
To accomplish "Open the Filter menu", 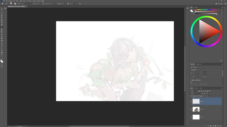I will click(x=24, y=1).
